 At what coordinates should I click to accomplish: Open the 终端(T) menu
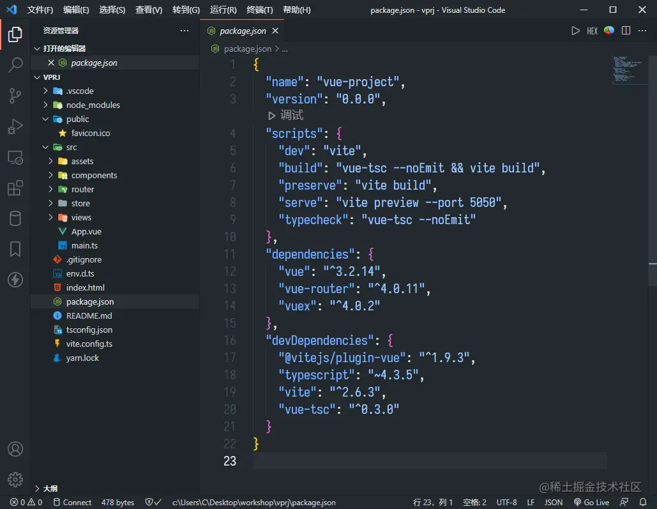260,10
